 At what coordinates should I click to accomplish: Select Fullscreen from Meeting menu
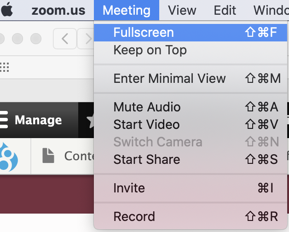pyautogui.click(x=191, y=33)
